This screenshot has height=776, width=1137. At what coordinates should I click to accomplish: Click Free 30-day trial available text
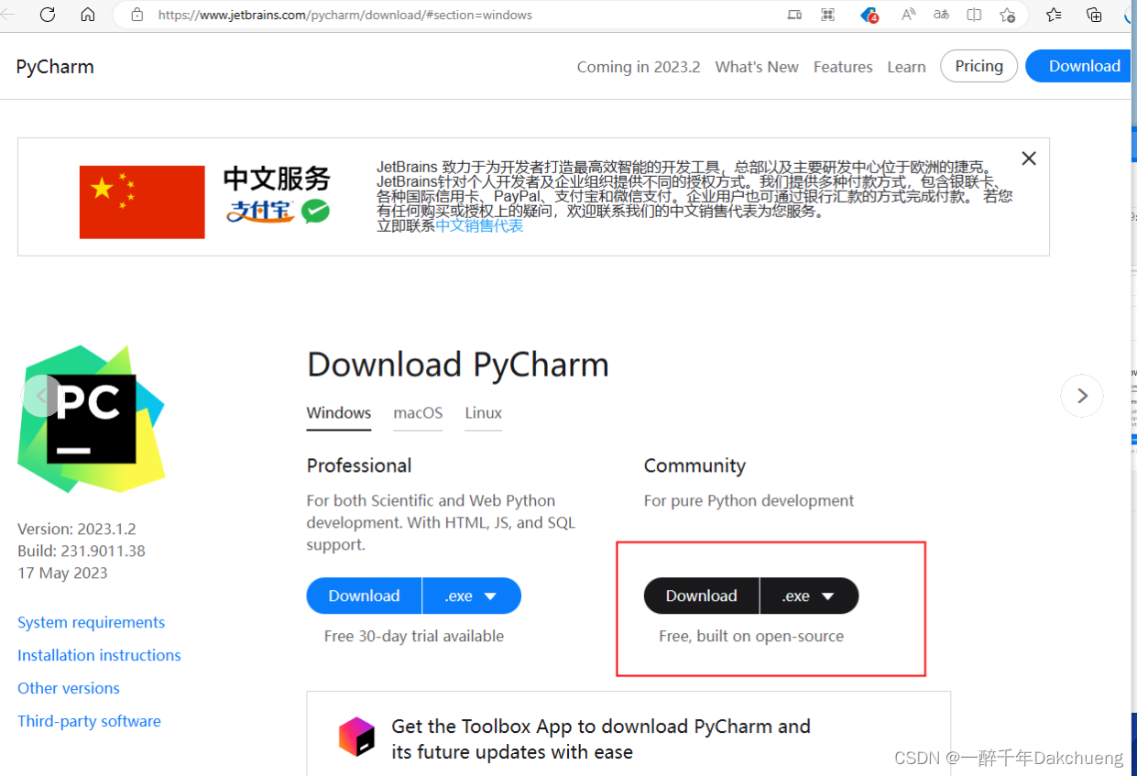(414, 636)
